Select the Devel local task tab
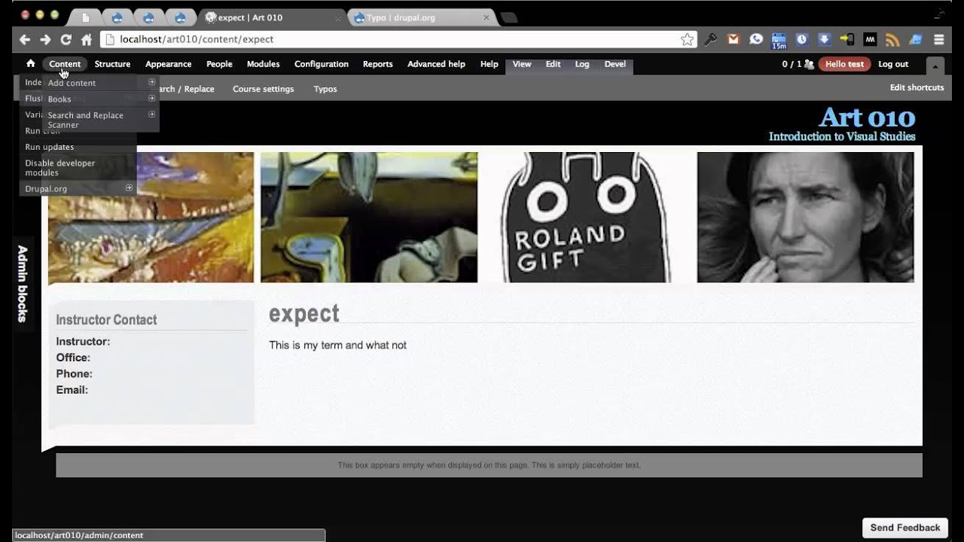964x542 pixels. [x=615, y=64]
